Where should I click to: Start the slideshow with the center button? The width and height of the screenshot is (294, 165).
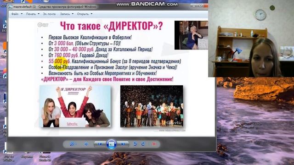[x=111, y=144]
